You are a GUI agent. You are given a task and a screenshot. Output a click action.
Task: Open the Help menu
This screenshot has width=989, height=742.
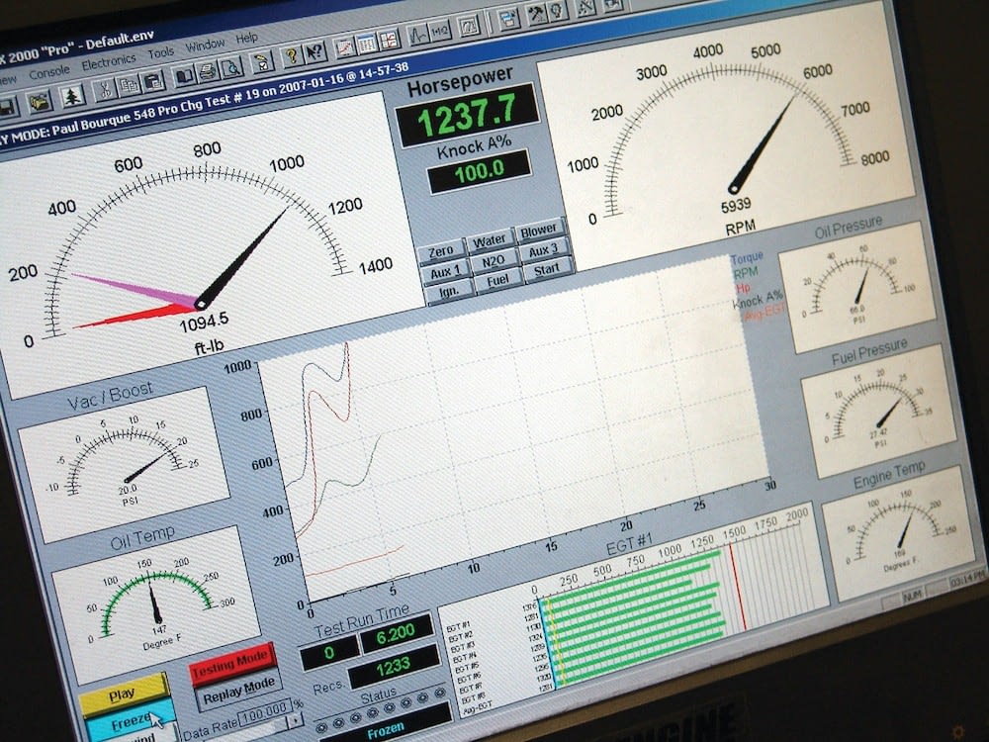tap(246, 38)
